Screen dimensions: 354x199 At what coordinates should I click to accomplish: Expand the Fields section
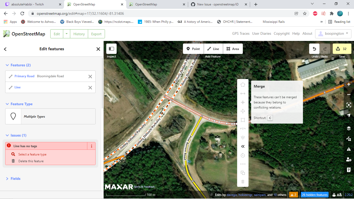[x=13, y=179]
